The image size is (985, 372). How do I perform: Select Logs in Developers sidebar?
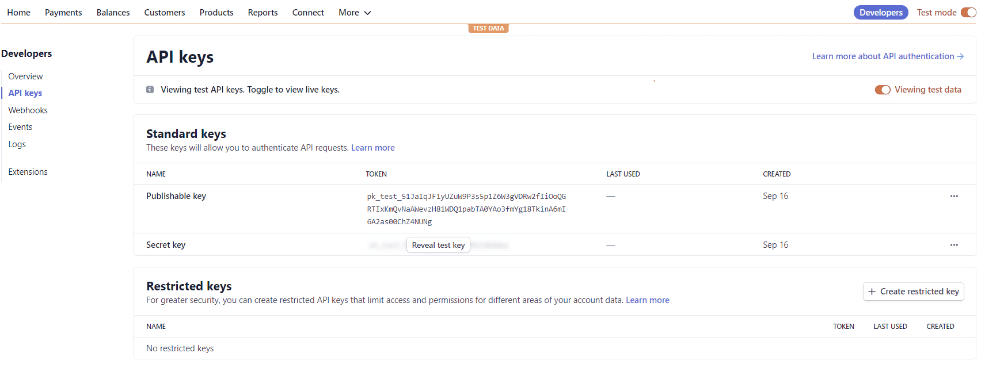(17, 144)
